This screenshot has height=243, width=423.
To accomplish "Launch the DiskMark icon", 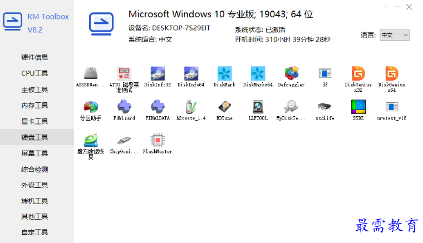I will (x=224, y=73).
